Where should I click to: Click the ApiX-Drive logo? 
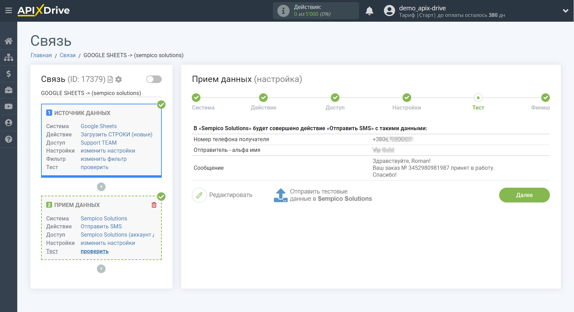(x=43, y=10)
